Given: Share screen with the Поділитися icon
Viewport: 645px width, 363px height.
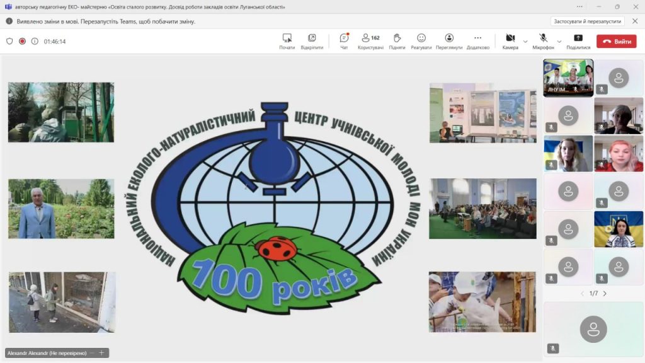Looking at the screenshot, I should 578,41.
